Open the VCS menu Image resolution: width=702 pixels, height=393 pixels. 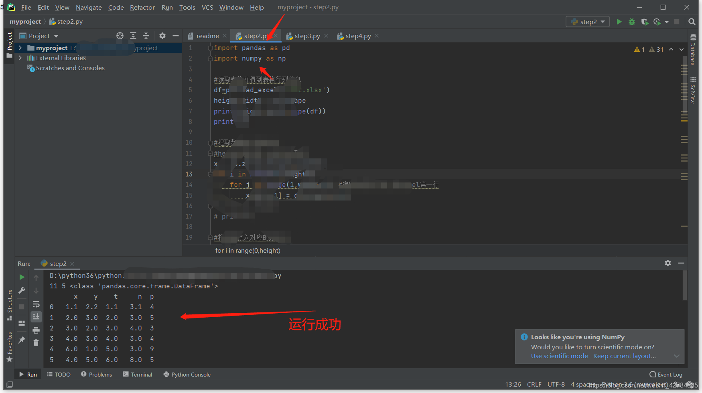click(x=207, y=7)
